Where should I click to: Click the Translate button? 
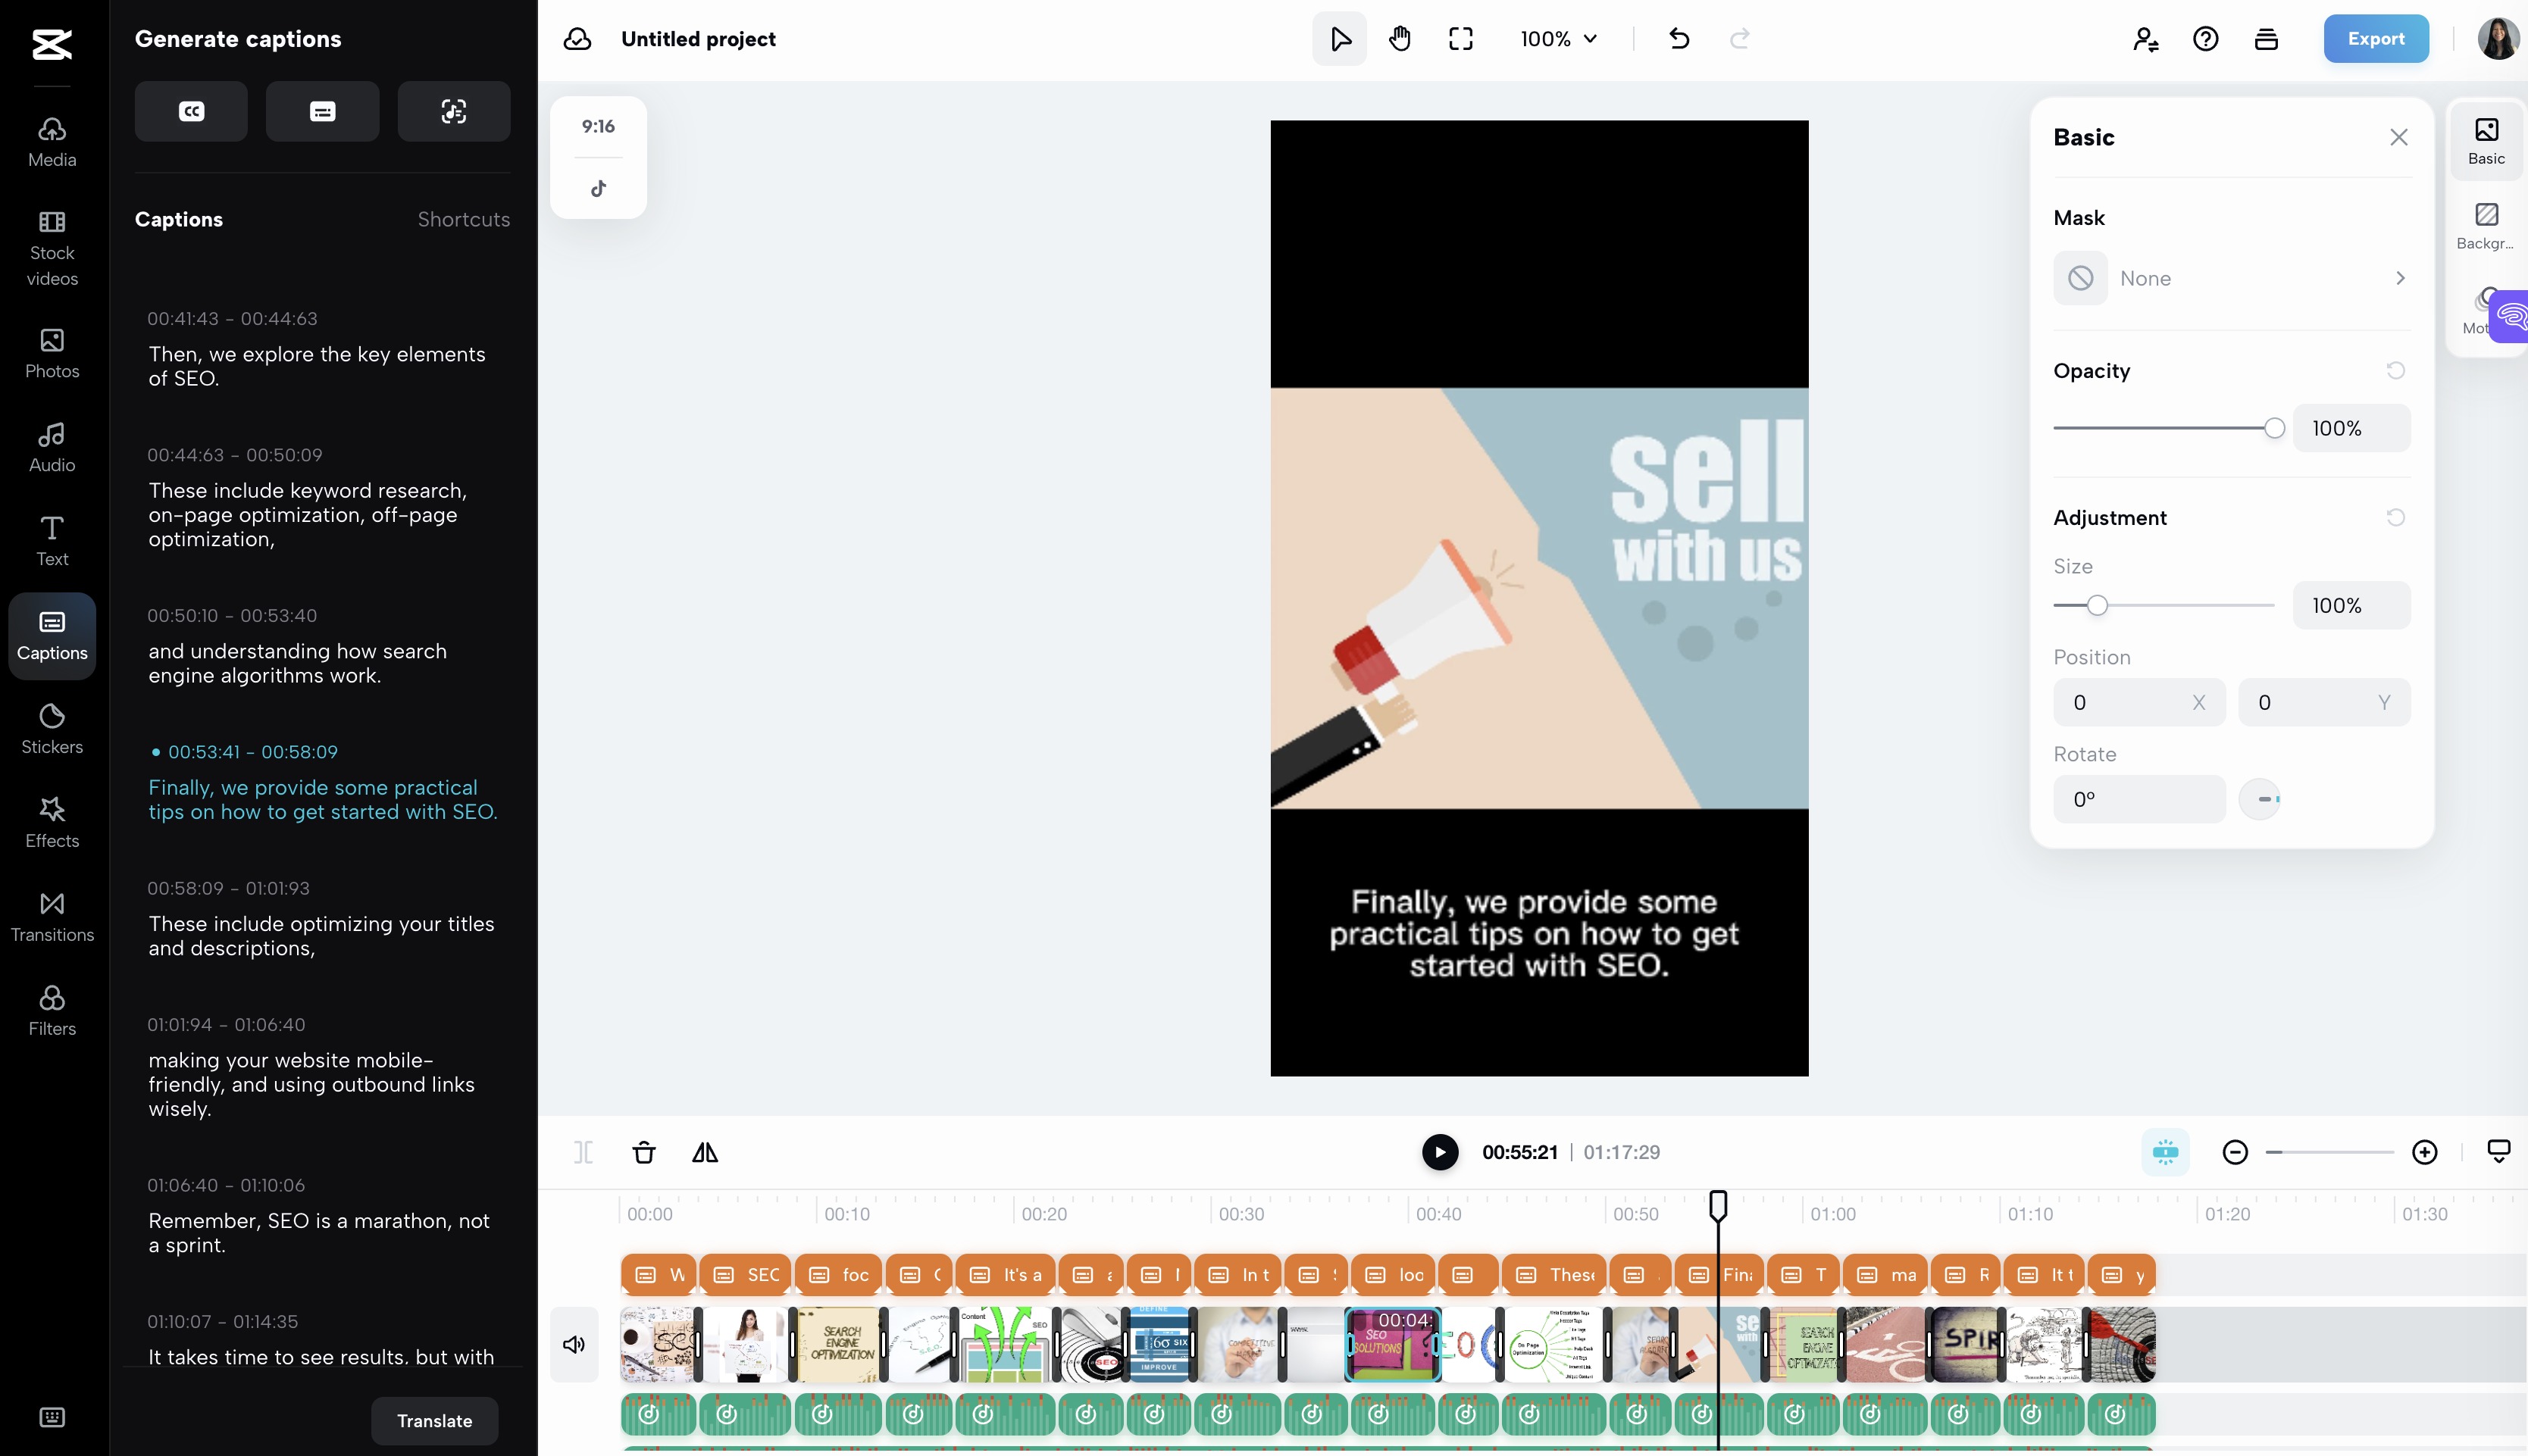pyautogui.click(x=434, y=1420)
